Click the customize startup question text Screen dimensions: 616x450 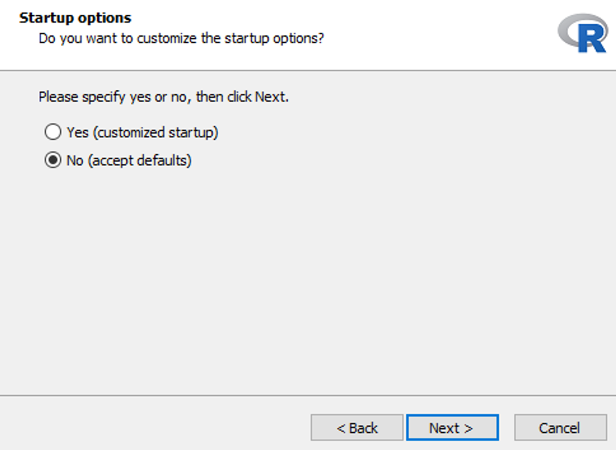click(182, 38)
